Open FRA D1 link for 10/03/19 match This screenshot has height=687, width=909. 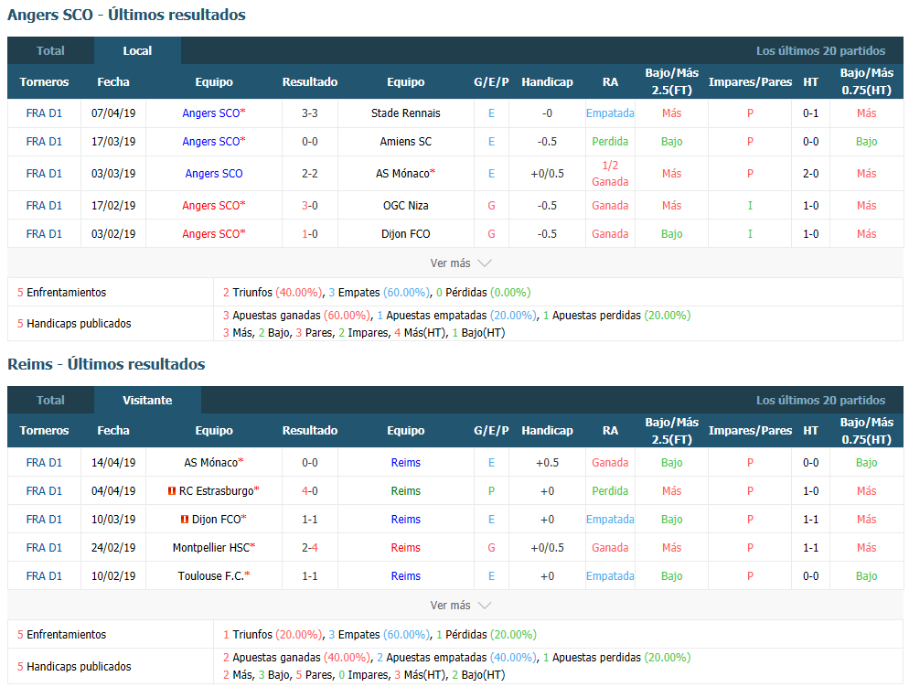point(44,520)
